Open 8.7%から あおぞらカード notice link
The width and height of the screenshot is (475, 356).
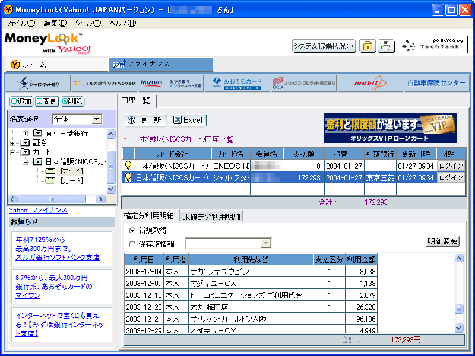pos(54,287)
